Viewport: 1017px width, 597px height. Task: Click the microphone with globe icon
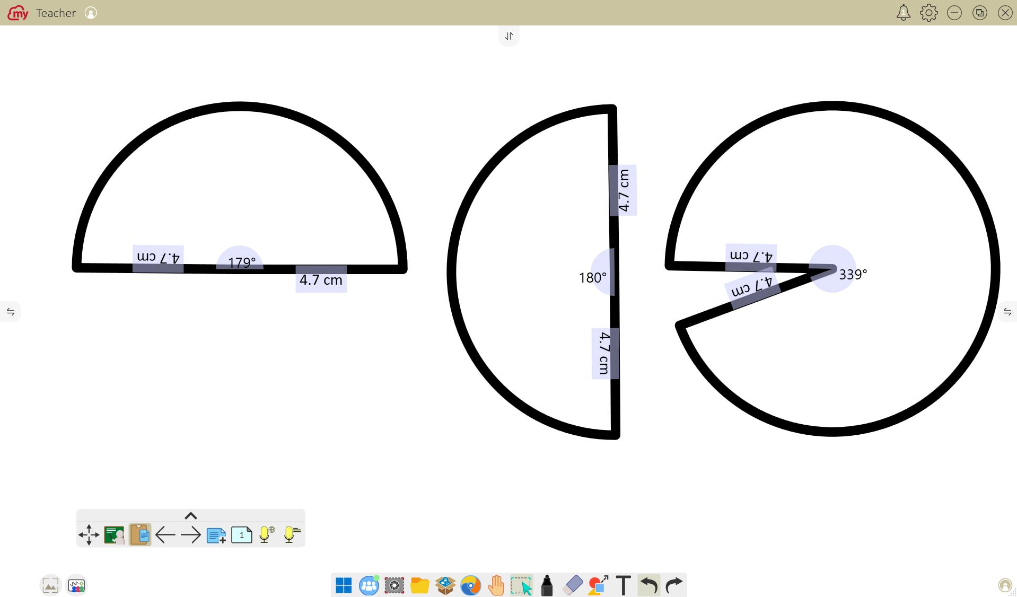267,534
